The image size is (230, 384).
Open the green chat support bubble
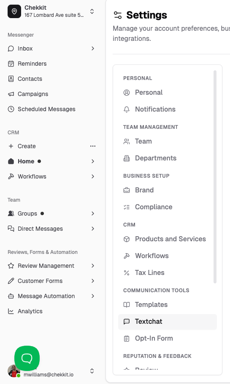coord(27,358)
